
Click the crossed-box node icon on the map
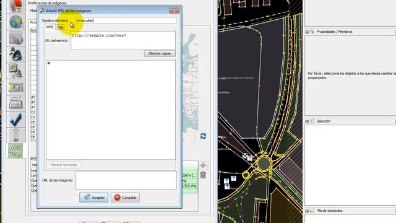pos(245,156)
